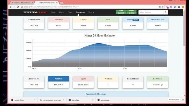
Task: Reload the page with refresh icon
Action: point(18,7)
